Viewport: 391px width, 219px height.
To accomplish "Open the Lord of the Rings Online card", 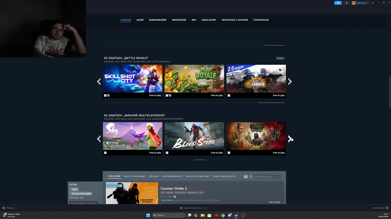I will [256, 139].
